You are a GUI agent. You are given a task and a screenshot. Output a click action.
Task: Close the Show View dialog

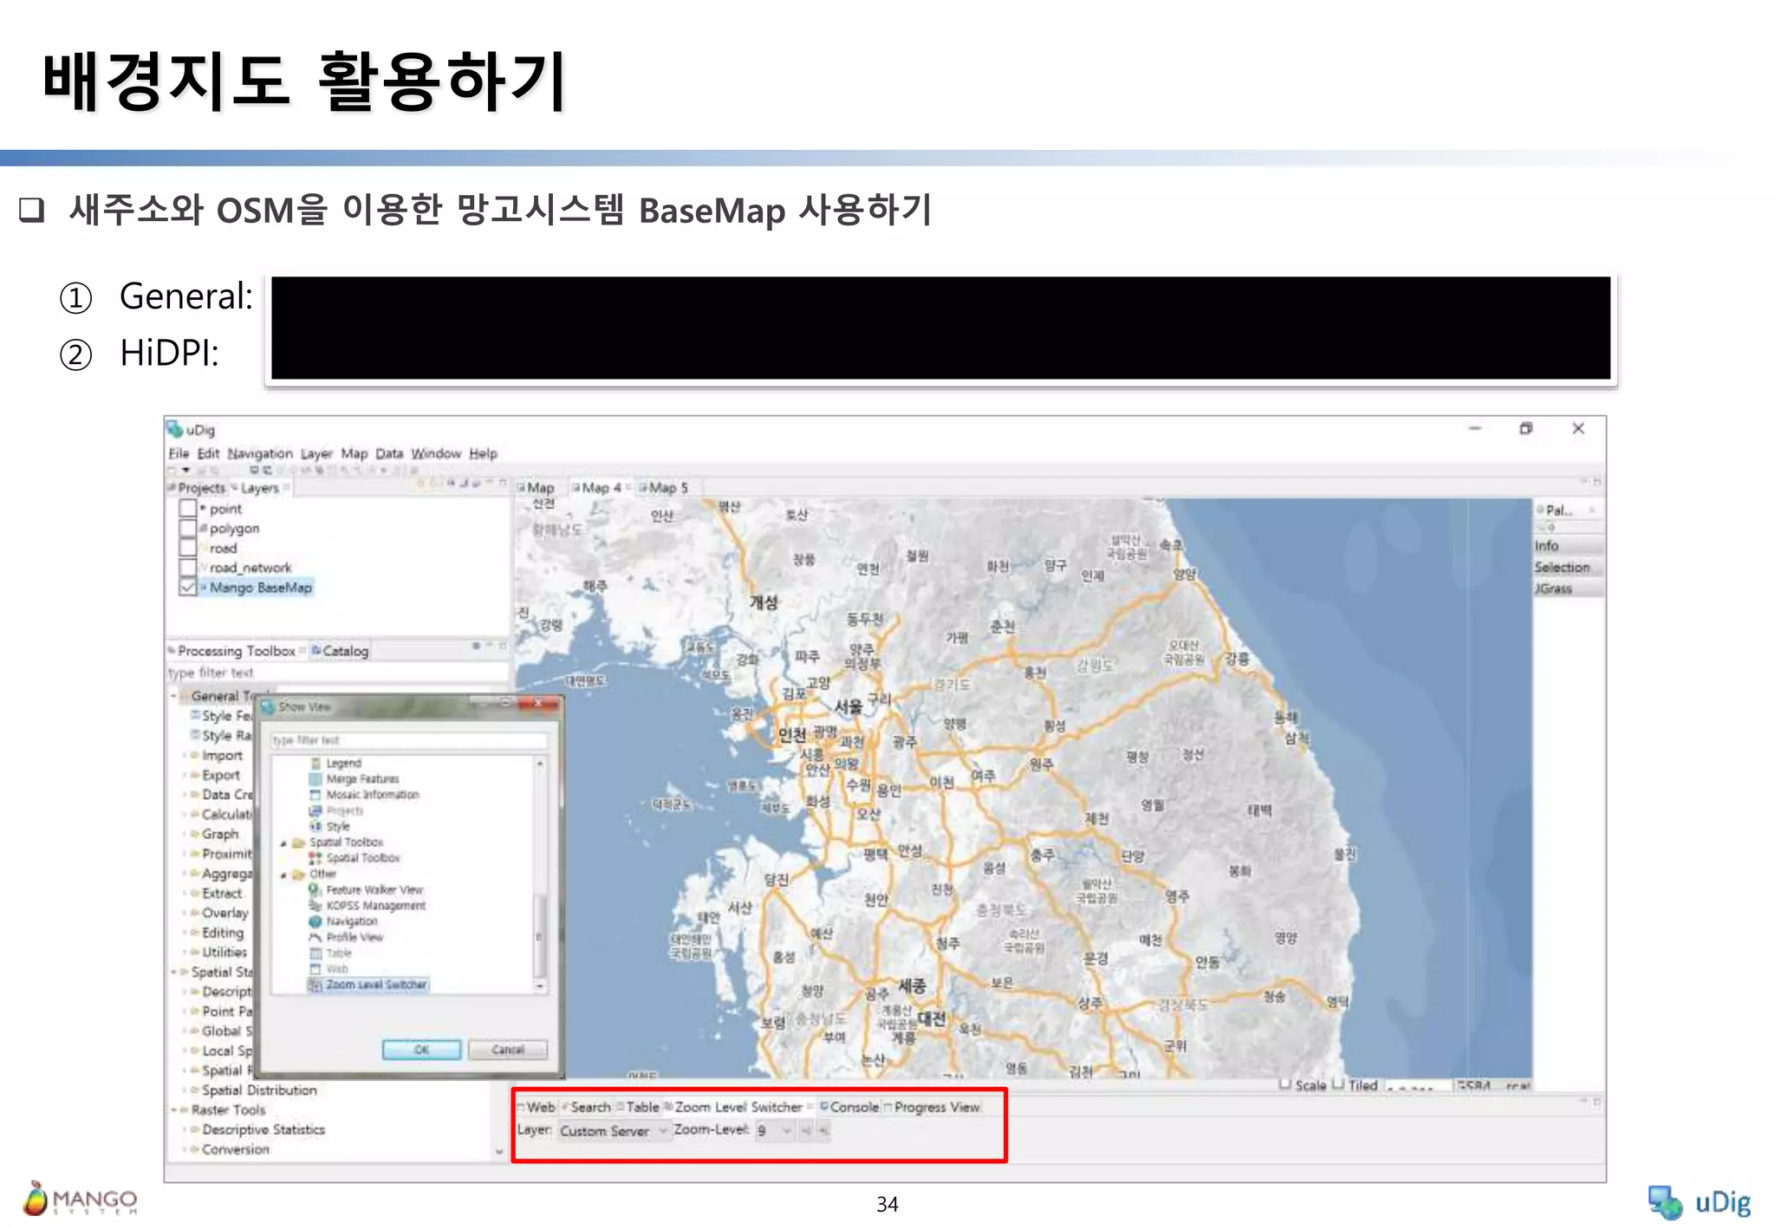coord(538,704)
